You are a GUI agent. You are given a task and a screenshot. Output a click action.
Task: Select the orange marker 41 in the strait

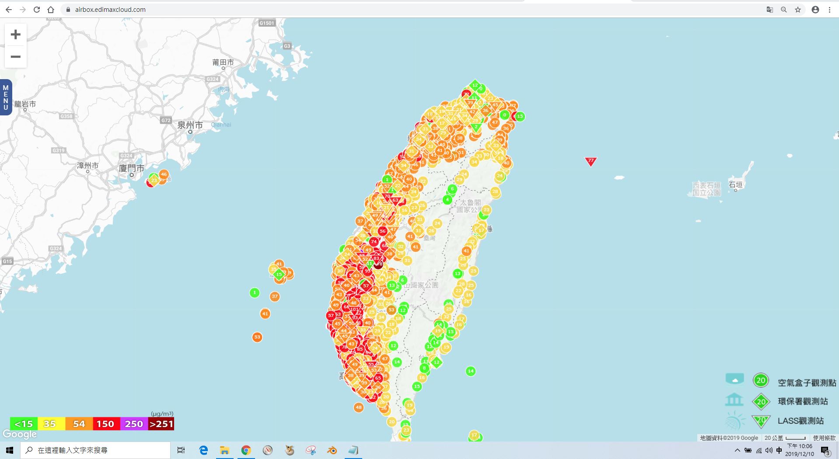click(265, 313)
